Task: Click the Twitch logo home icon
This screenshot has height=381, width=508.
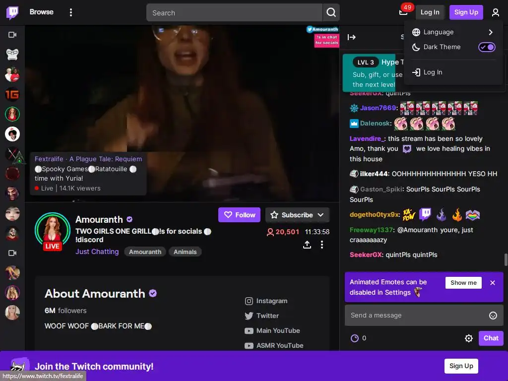Action: [12, 12]
